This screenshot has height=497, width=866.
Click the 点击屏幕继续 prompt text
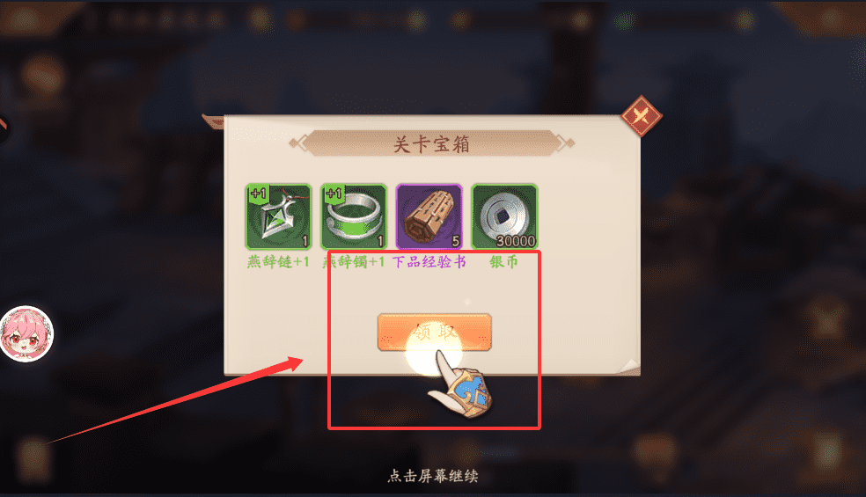433,476
